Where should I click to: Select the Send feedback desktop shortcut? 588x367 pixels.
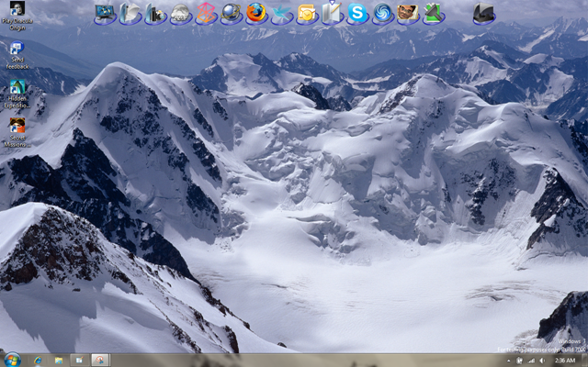(17, 55)
